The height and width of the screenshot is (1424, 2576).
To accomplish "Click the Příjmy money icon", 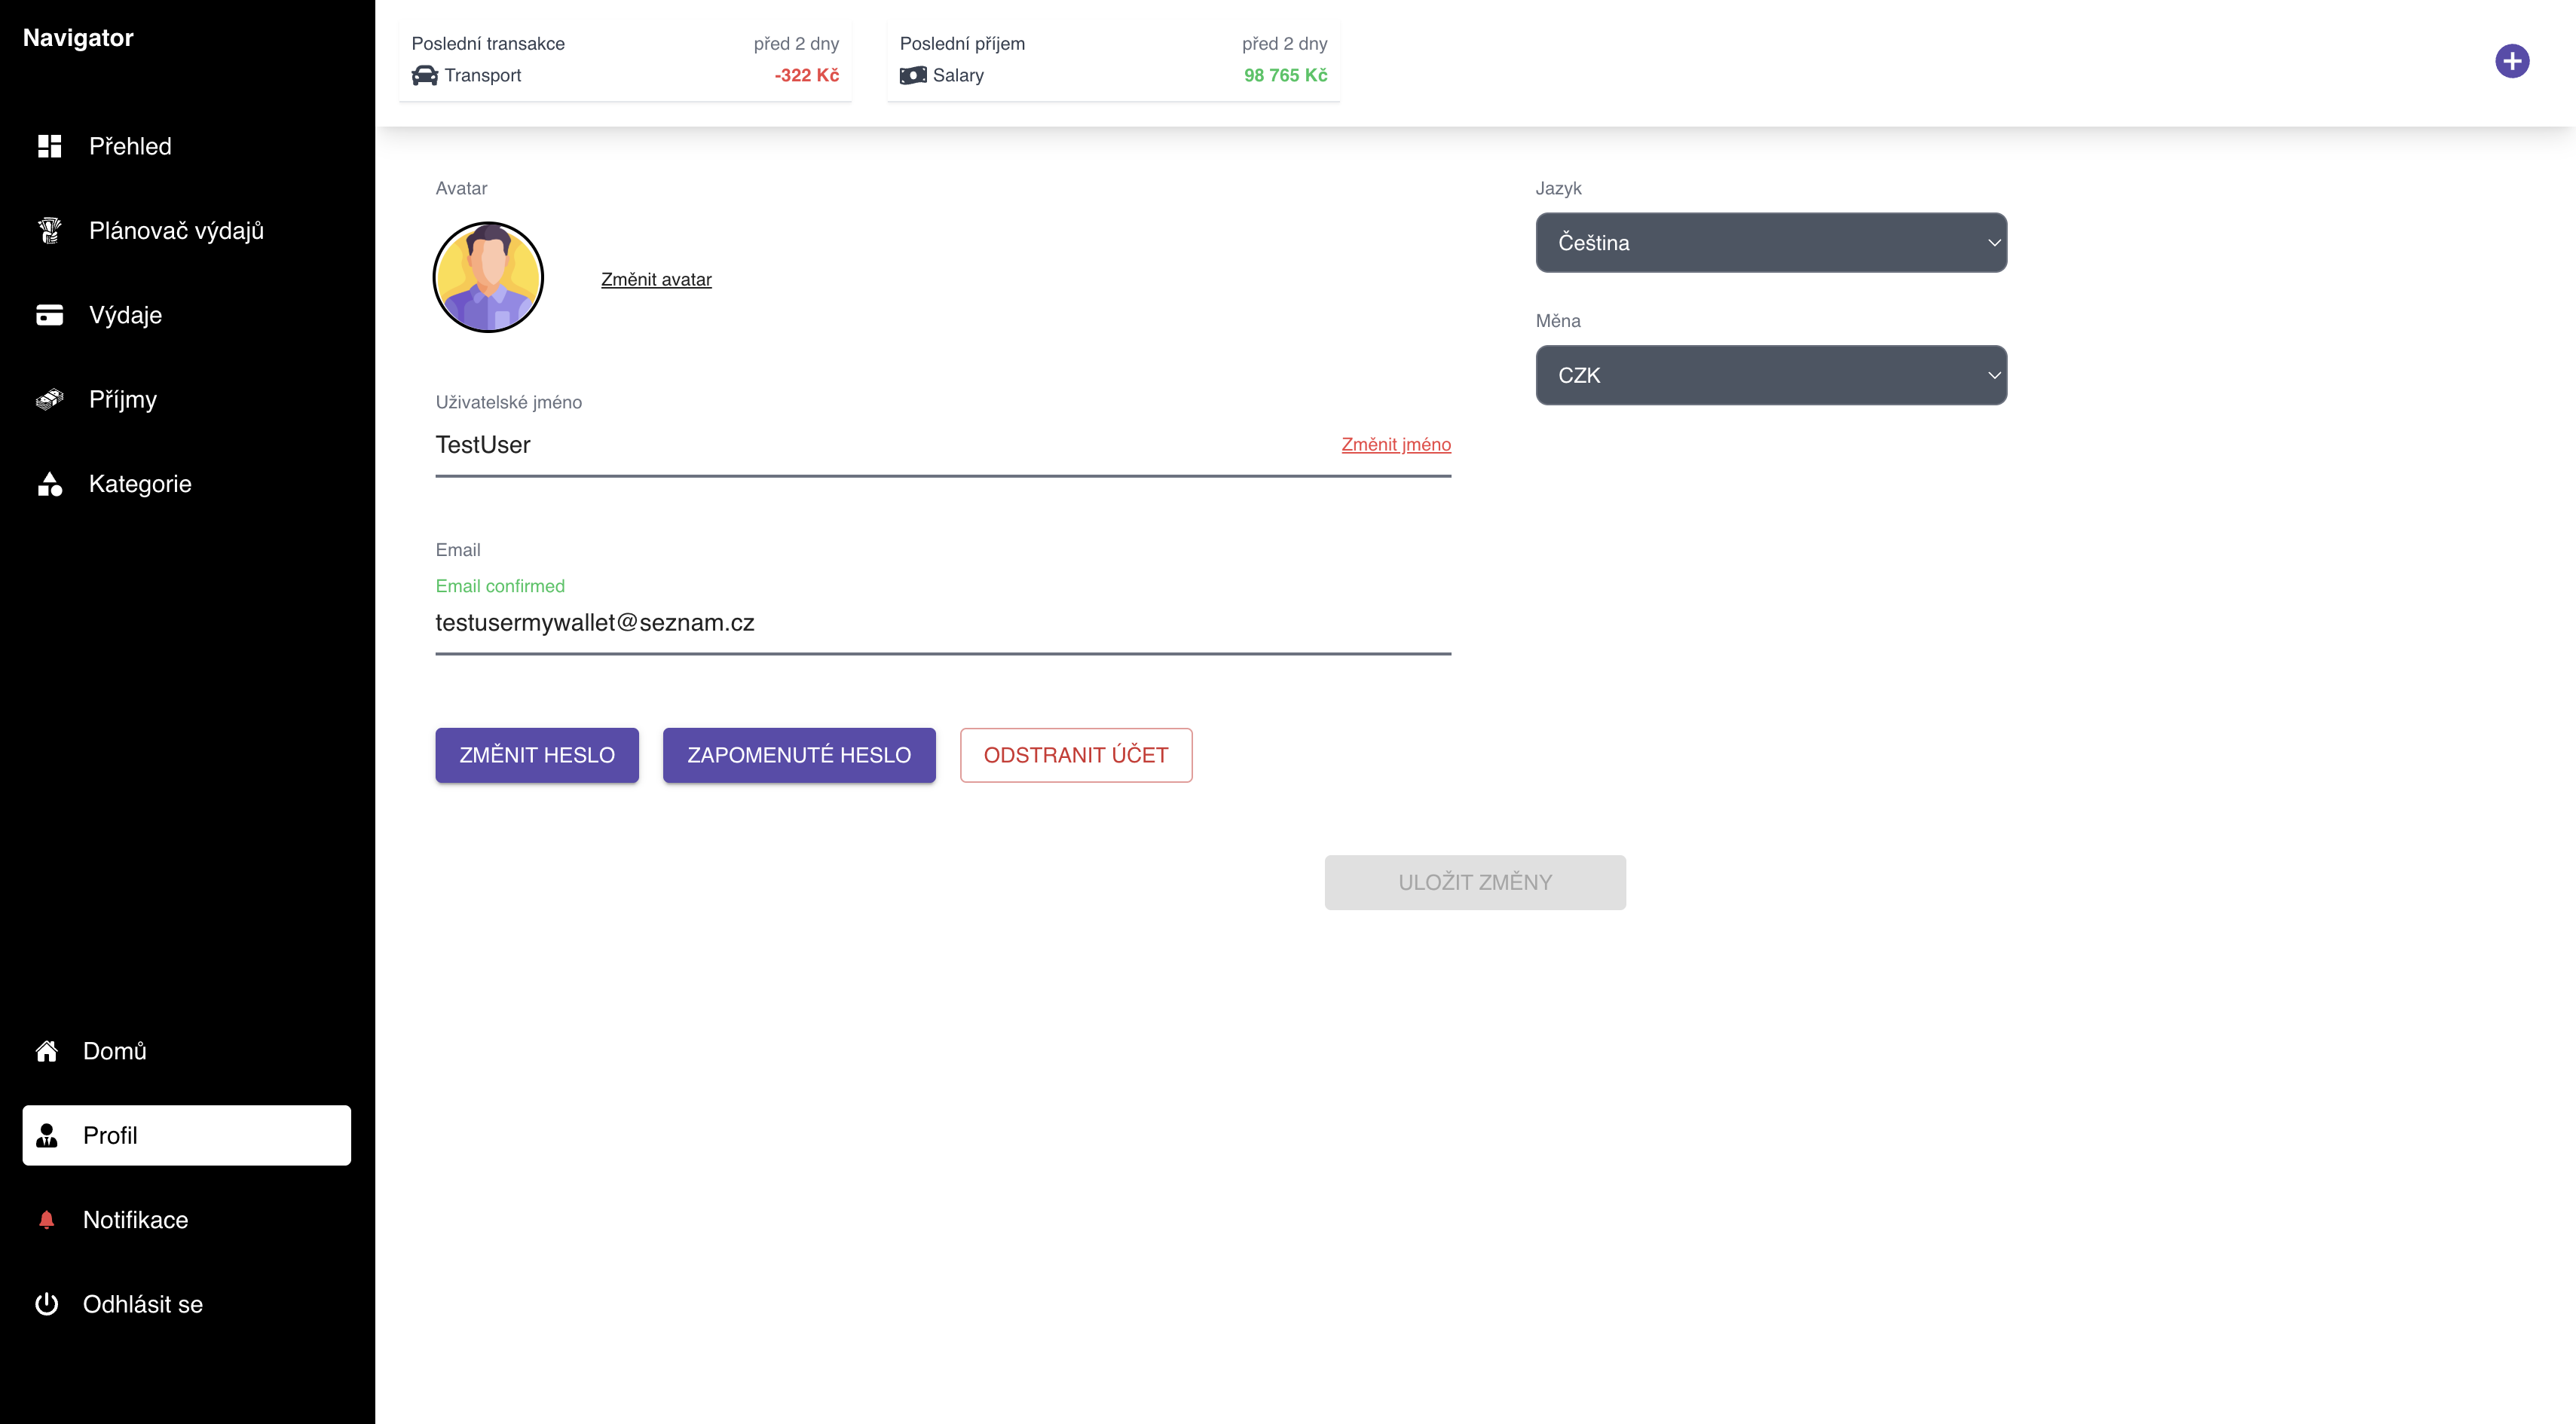I will [49, 400].
